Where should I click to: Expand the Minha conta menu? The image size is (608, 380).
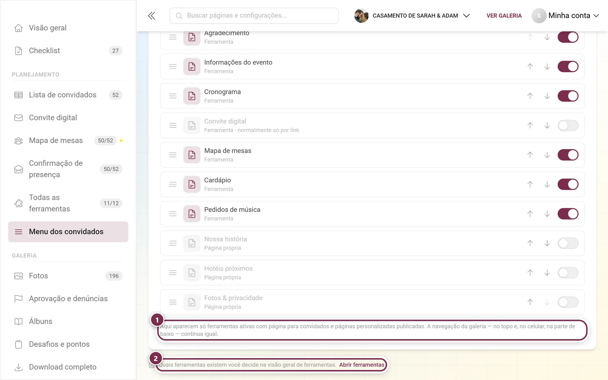pos(565,16)
